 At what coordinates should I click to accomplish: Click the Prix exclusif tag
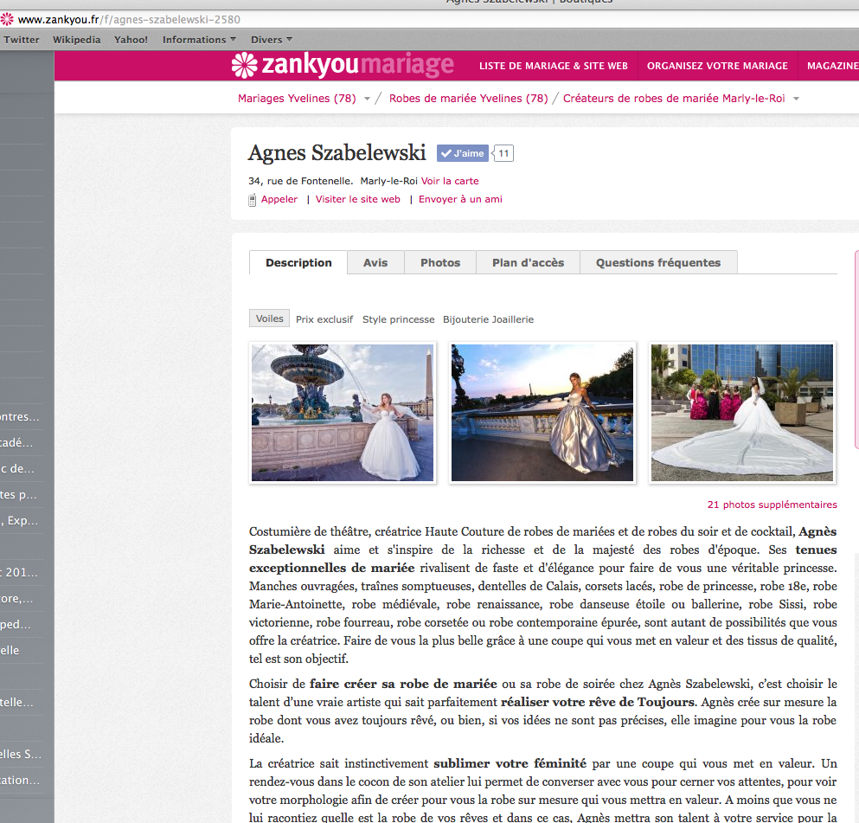324,319
